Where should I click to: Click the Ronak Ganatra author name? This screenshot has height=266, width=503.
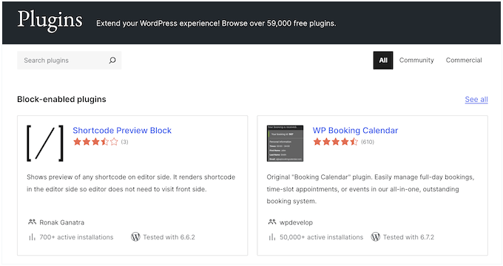point(62,222)
